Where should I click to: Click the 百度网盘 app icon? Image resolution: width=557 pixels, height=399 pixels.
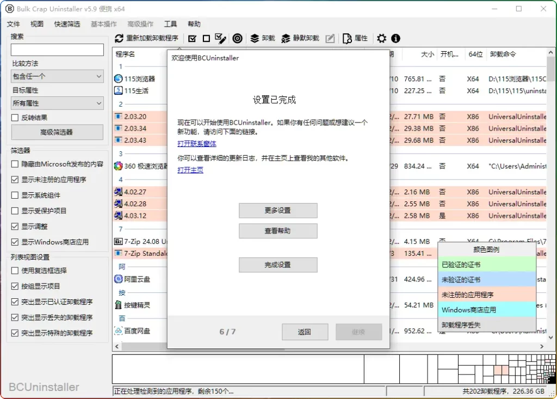coord(118,331)
